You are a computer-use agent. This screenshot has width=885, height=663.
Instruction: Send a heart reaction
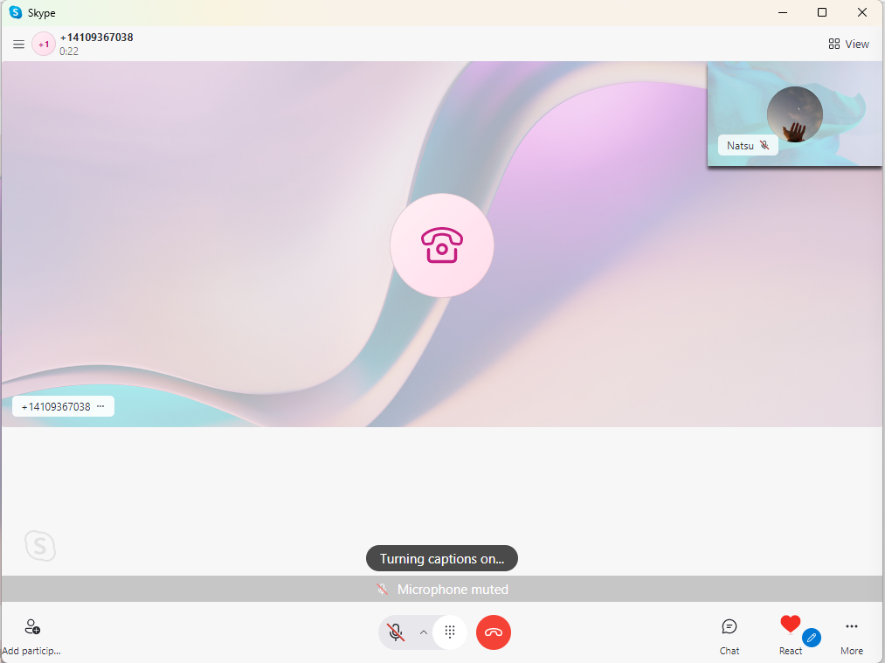coord(790,624)
